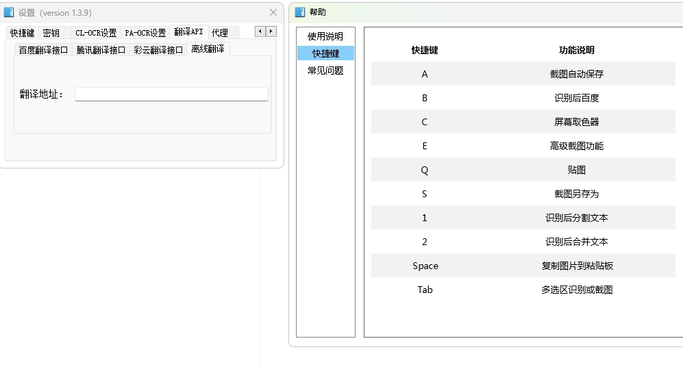Switch to the 快捷键 tab in Settings
Image resolution: width=683 pixels, height=367 pixels.
pyautogui.click(x=22, y=33)
